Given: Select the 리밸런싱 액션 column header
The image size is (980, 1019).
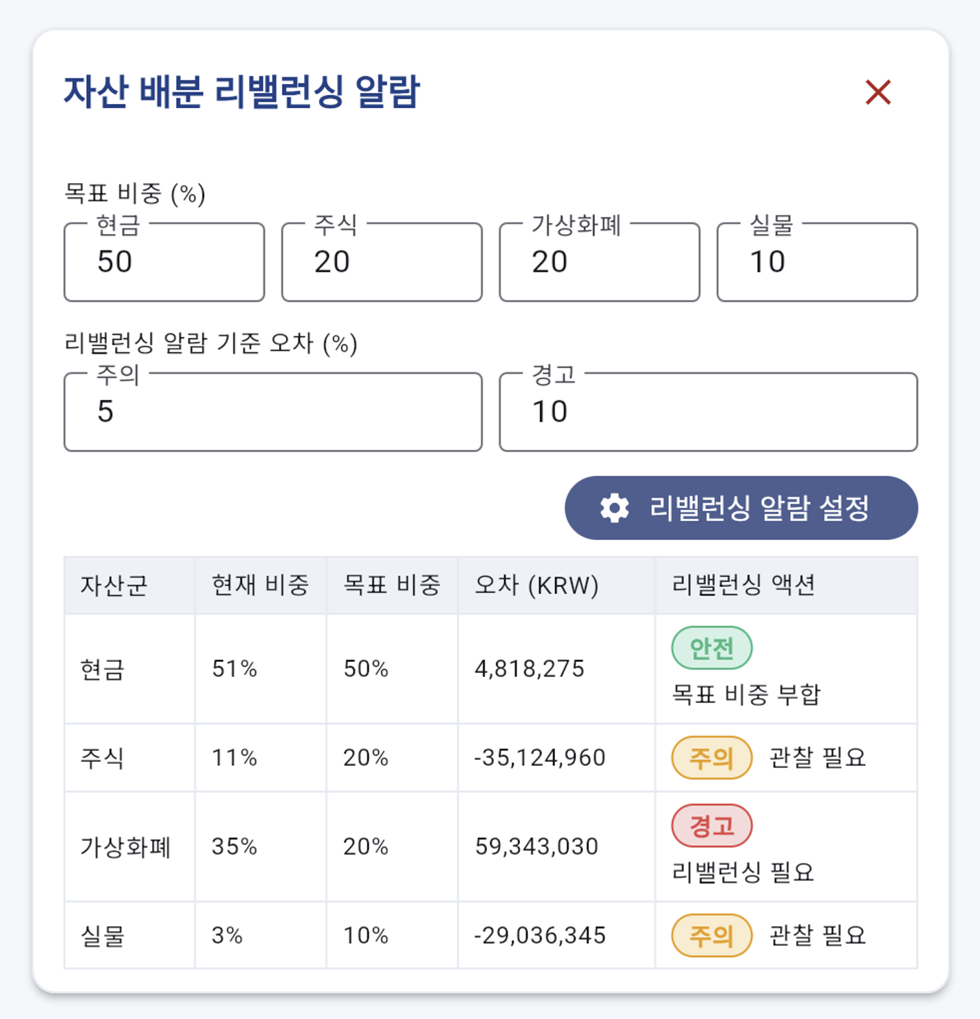Looking at the screenshot, I should [x=743, y=586].
